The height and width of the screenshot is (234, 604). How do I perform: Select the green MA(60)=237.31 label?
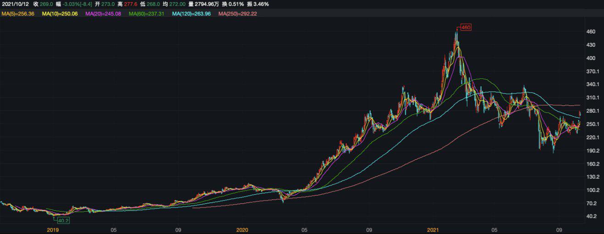(x=146, y=14)
